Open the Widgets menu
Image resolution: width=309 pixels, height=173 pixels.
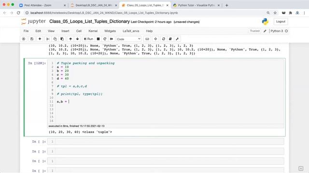[110, 31]
